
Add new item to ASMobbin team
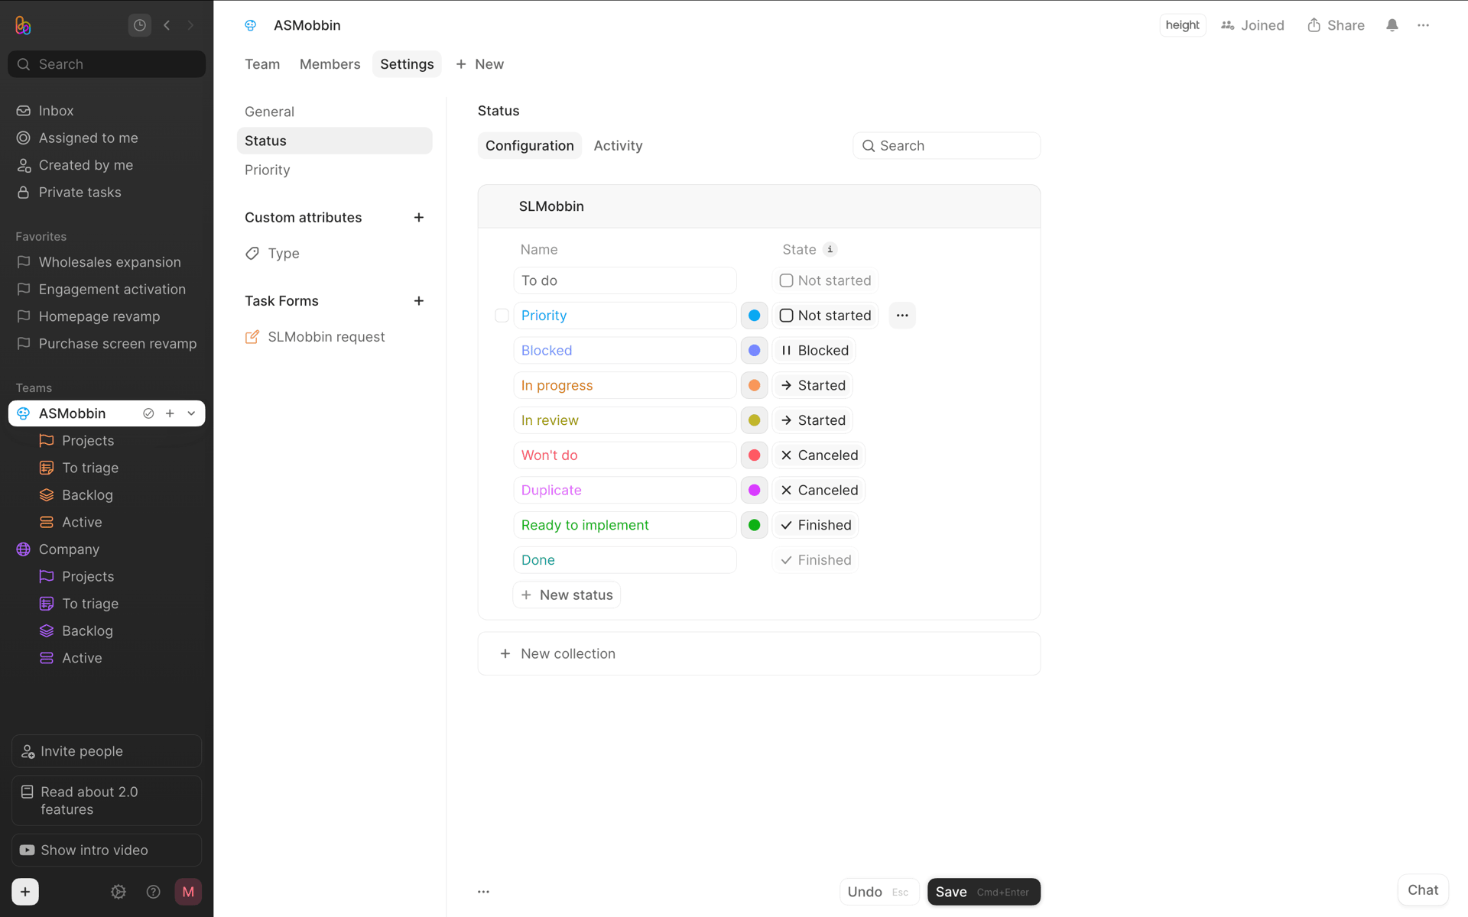(170, 413)
